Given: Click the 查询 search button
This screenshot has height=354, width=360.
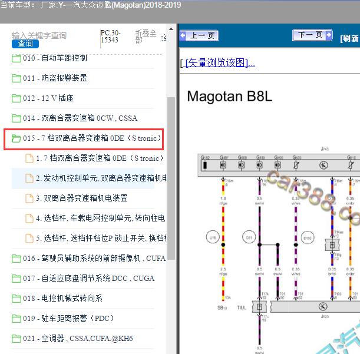Looking at the screenshot, I should click(25, 44).
